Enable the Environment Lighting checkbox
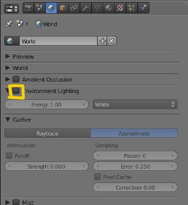The height and width of the screenshot is (205, 188). (16, 91)
